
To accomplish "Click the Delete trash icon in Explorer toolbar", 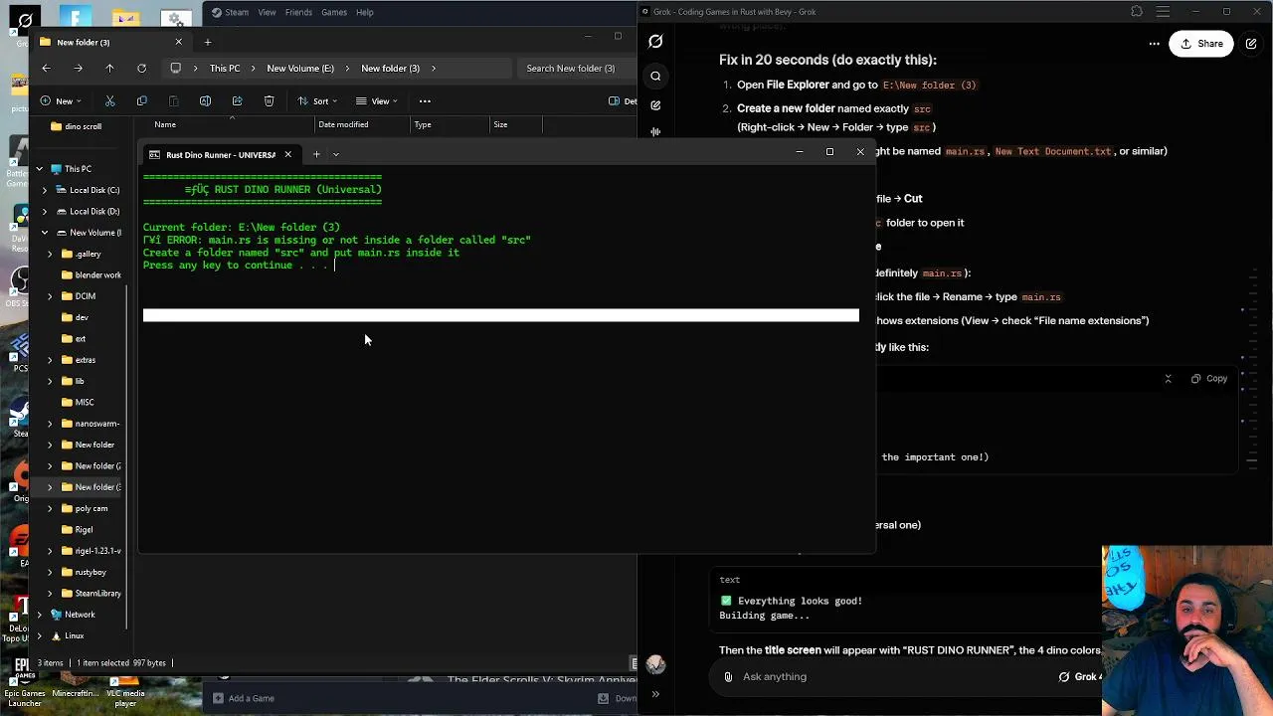I will 269,100.
